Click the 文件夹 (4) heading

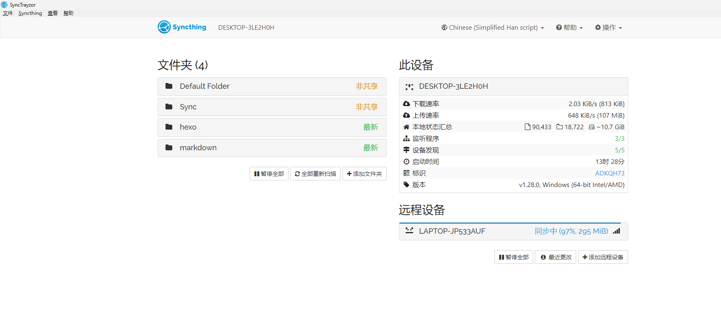(x=183, y=65)
